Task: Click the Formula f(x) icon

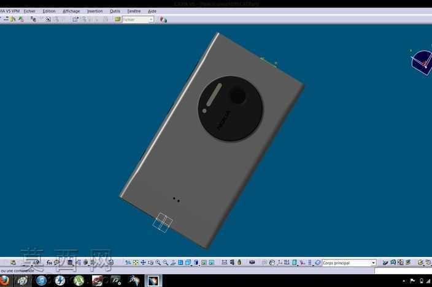Action: tap(49, 263)
